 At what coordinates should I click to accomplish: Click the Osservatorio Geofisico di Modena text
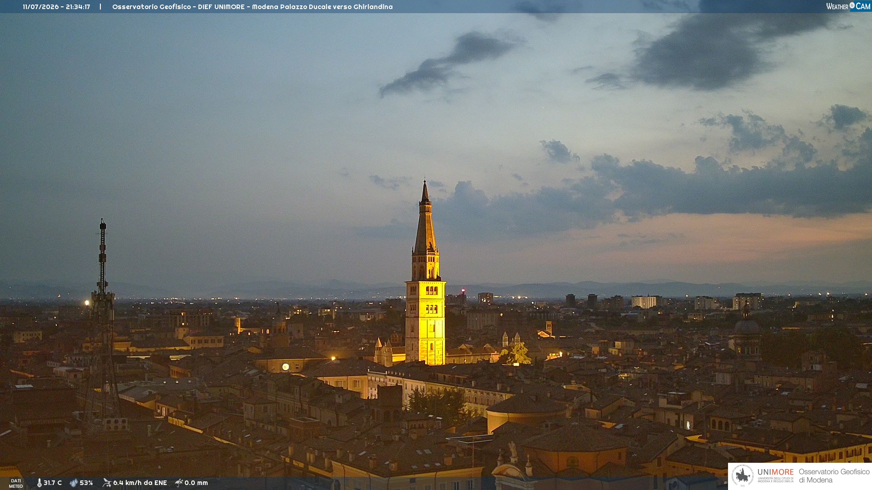[834, 476]
